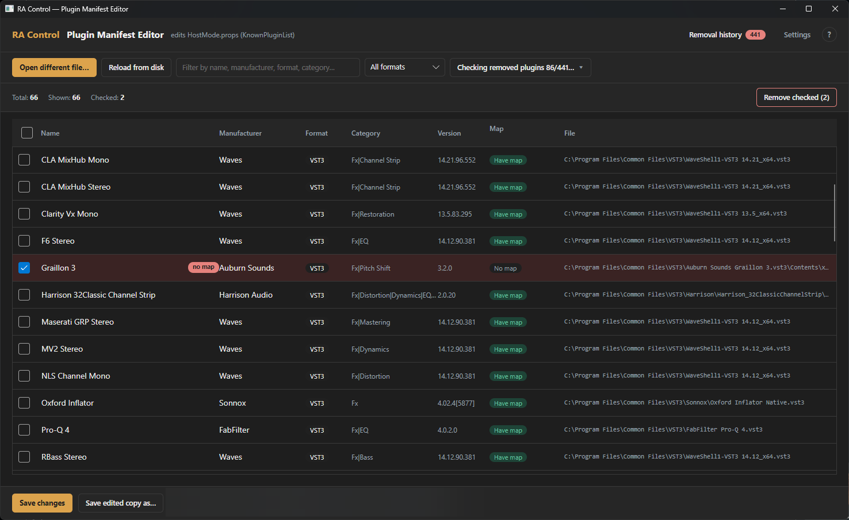The width and height of the screenshot is (849, 520).
Task: Sort by the Version column header
Action: [x=449, y=133]
